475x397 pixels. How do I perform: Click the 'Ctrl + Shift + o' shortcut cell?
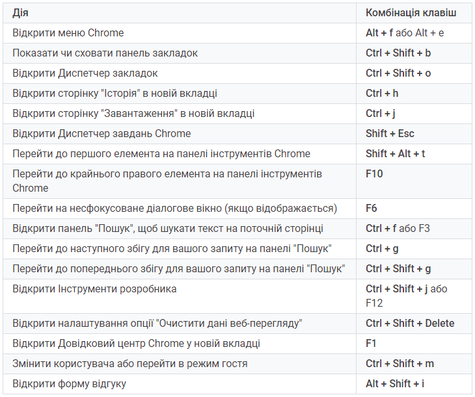click(414, 73)
